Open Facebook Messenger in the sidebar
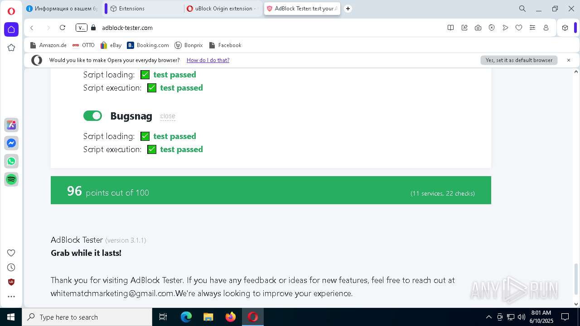 [11, 143]
